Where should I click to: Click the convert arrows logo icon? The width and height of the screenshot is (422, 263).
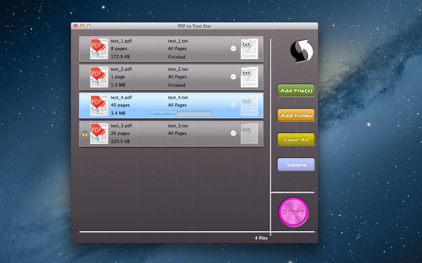[301, 51]
